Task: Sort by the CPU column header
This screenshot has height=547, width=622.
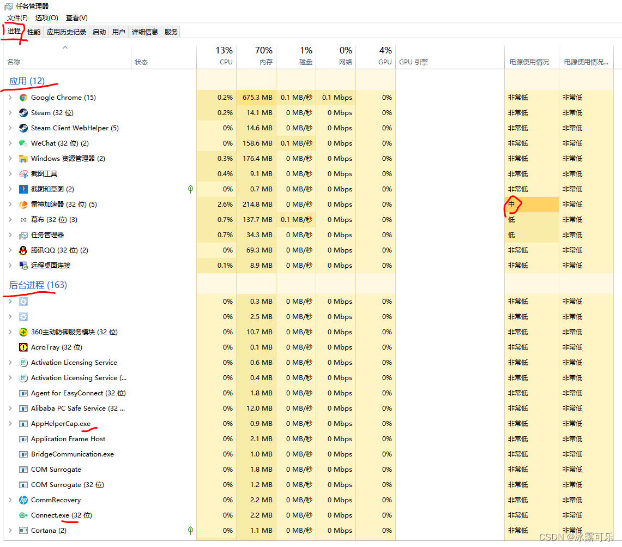Action: (x=216, y=56)
